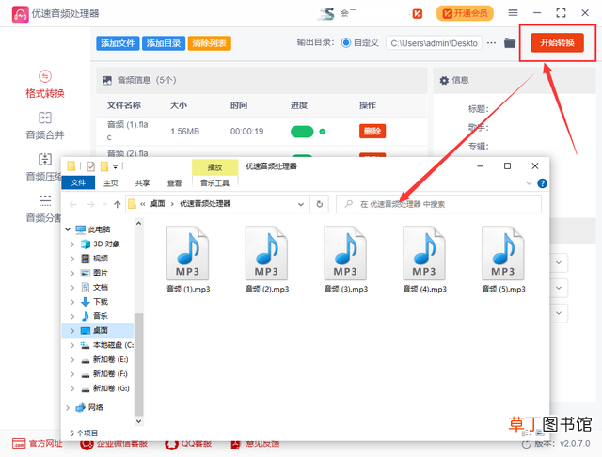Click the output path field C:\Users\admin\Deskto
The width and height of the screenshot is (602, 457).
coord(434,43)
